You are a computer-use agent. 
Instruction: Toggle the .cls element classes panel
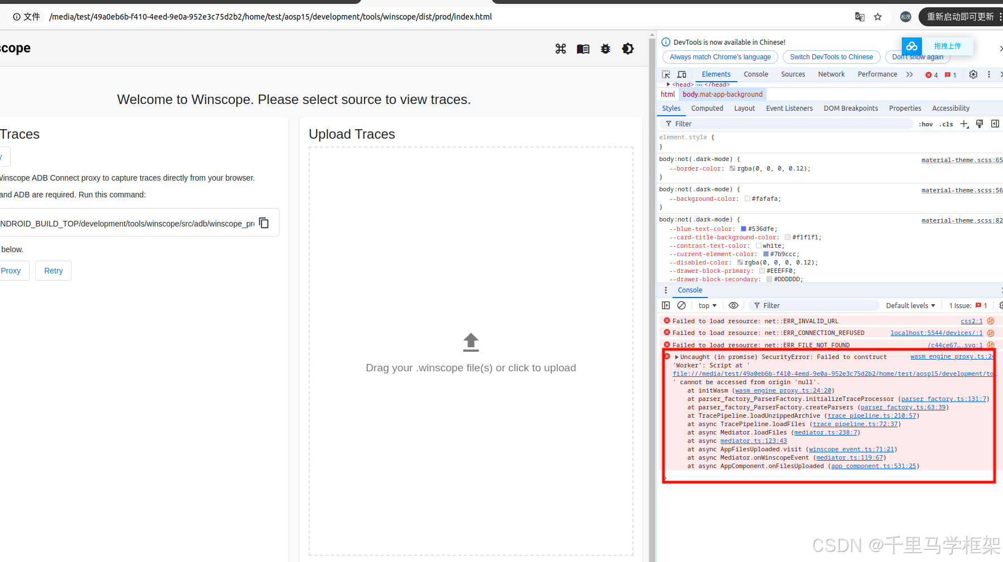pos(946,124)
